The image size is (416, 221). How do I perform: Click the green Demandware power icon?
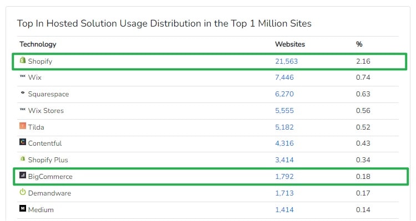click(x=23, y=192)
